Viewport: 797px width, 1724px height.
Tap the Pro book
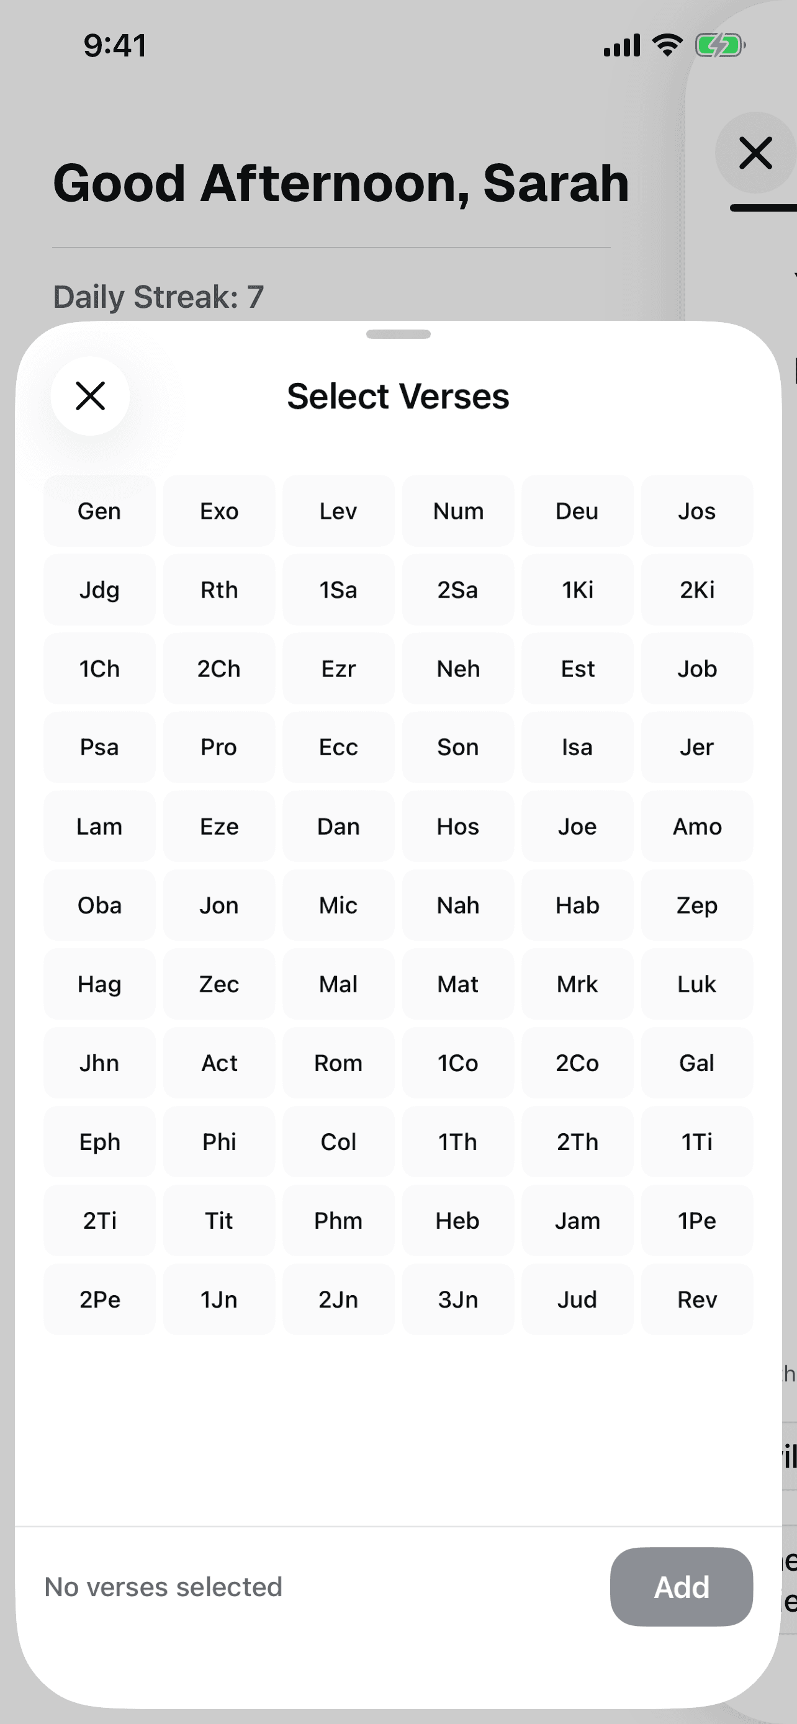[x=219, y=747]
